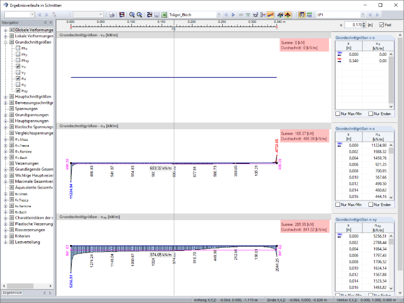Close the Navigator panel
Screen dimensions: 404x303
(x=50, y=23)
